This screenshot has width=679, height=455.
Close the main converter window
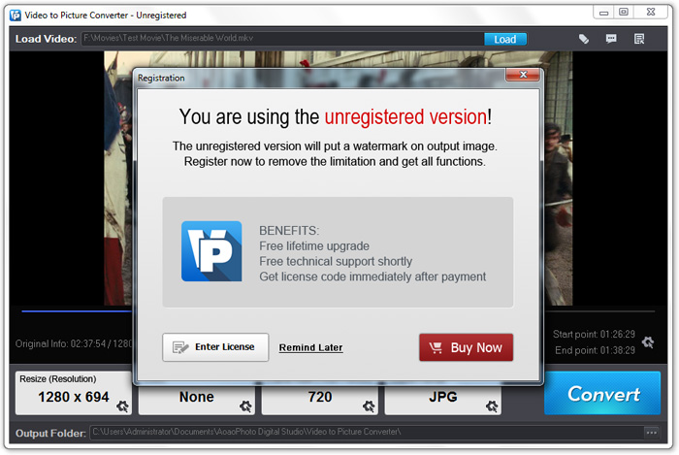tap(651, 12)
